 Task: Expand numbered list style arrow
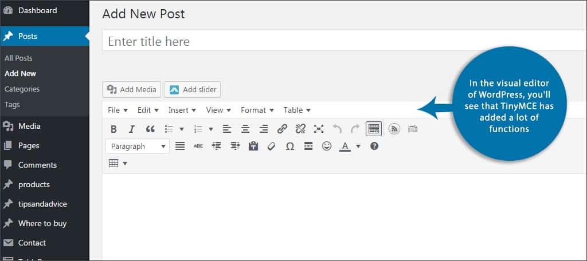[x=211, y=129]
